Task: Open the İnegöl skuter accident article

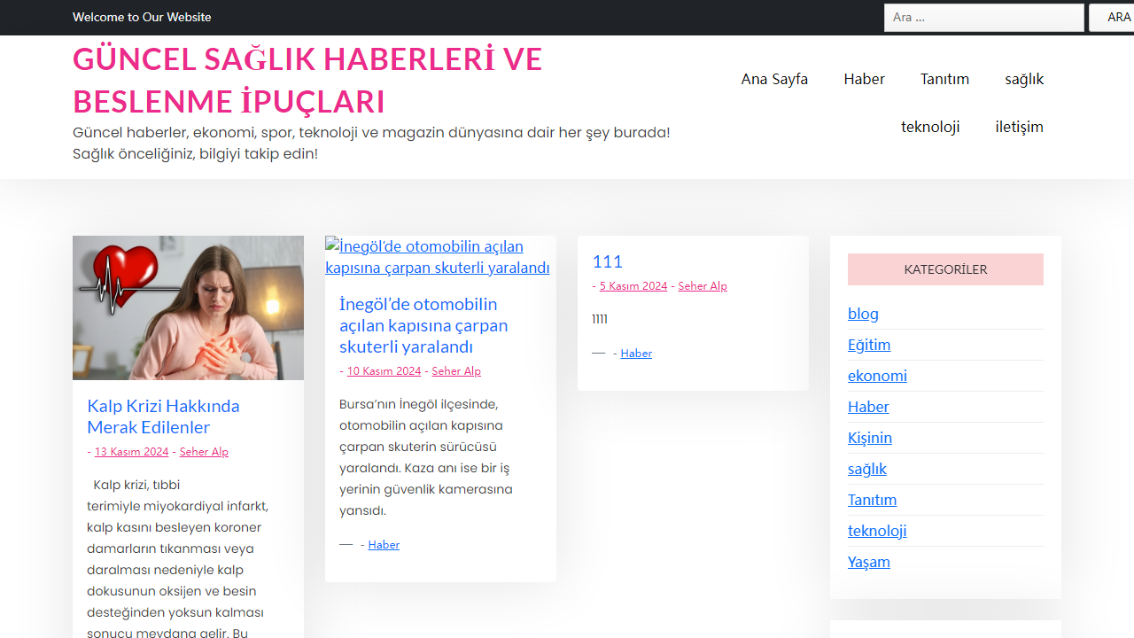Action: point(423,325)
